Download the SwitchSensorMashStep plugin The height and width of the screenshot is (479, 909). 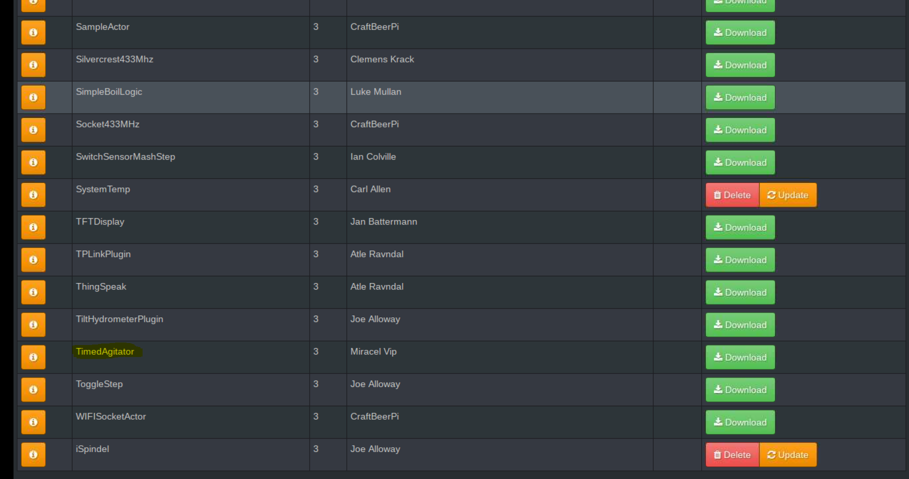(x=740, y=162)
